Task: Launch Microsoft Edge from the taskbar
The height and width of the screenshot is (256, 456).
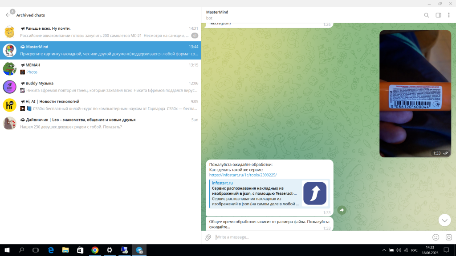Action: pyautogui.click(x=51, y=250)
